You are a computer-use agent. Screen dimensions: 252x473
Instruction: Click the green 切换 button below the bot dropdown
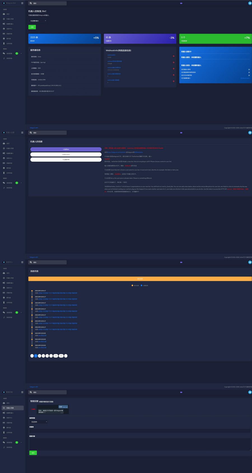click(x=32, y=27)
